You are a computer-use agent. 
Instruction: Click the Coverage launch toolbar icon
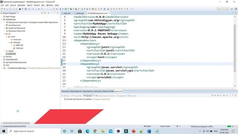tap(71, 9)
